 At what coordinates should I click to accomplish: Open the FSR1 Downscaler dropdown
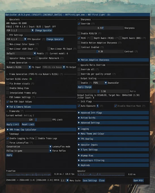click(x=100, y=83)
